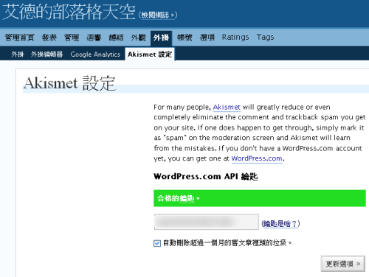Click the WordPress.com API 鑰匙 heading
Image resolution: width=369 pixels, height=277 pixels.
coord(206,176)
